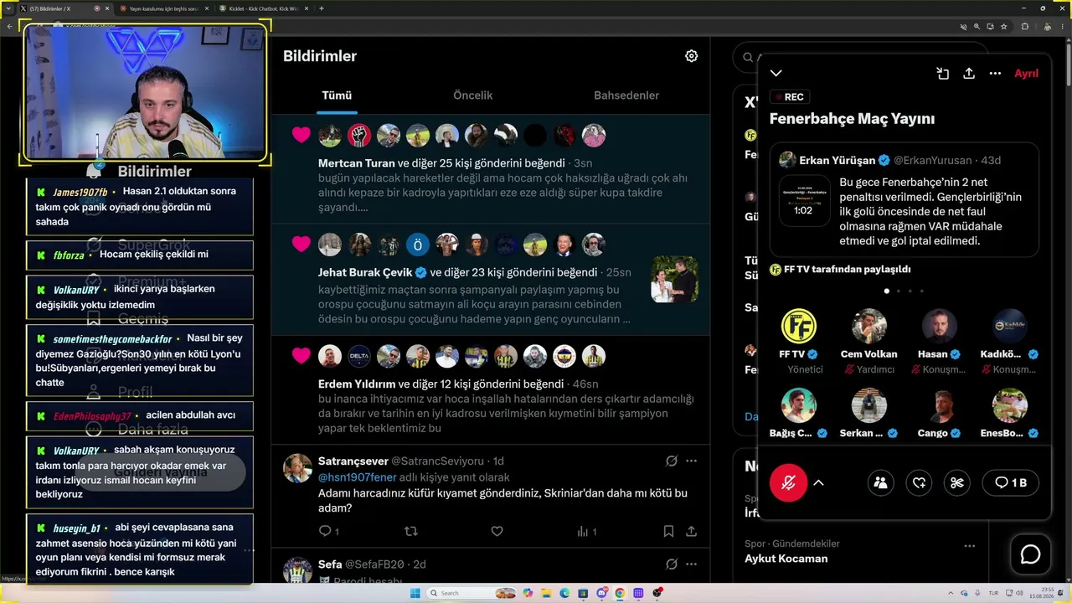
Task: Send a heart reaction in the space
Action: [x=919, y=482]
